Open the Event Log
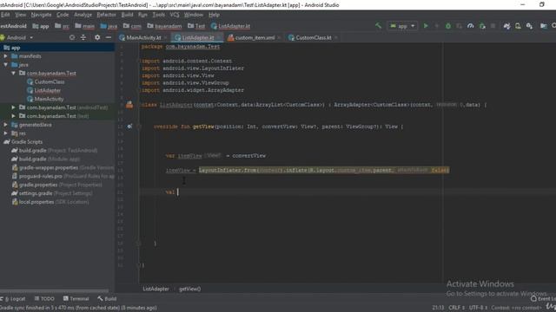 pyautogui.click(x=543, y=299)
